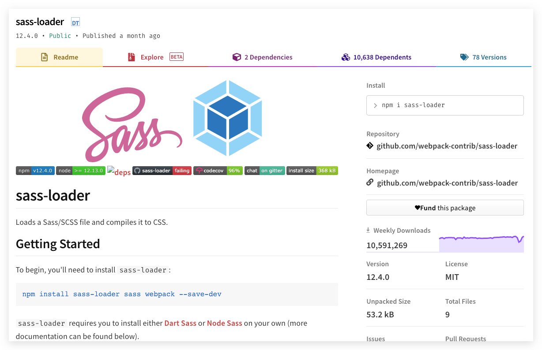
Task: Click the Total Files value 9
Action: pyautogui.click(x=448, y=315)
